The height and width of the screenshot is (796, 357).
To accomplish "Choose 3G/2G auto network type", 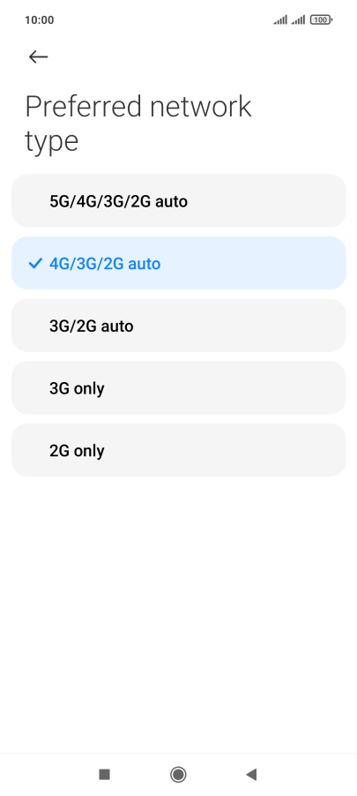I will 178,326.
